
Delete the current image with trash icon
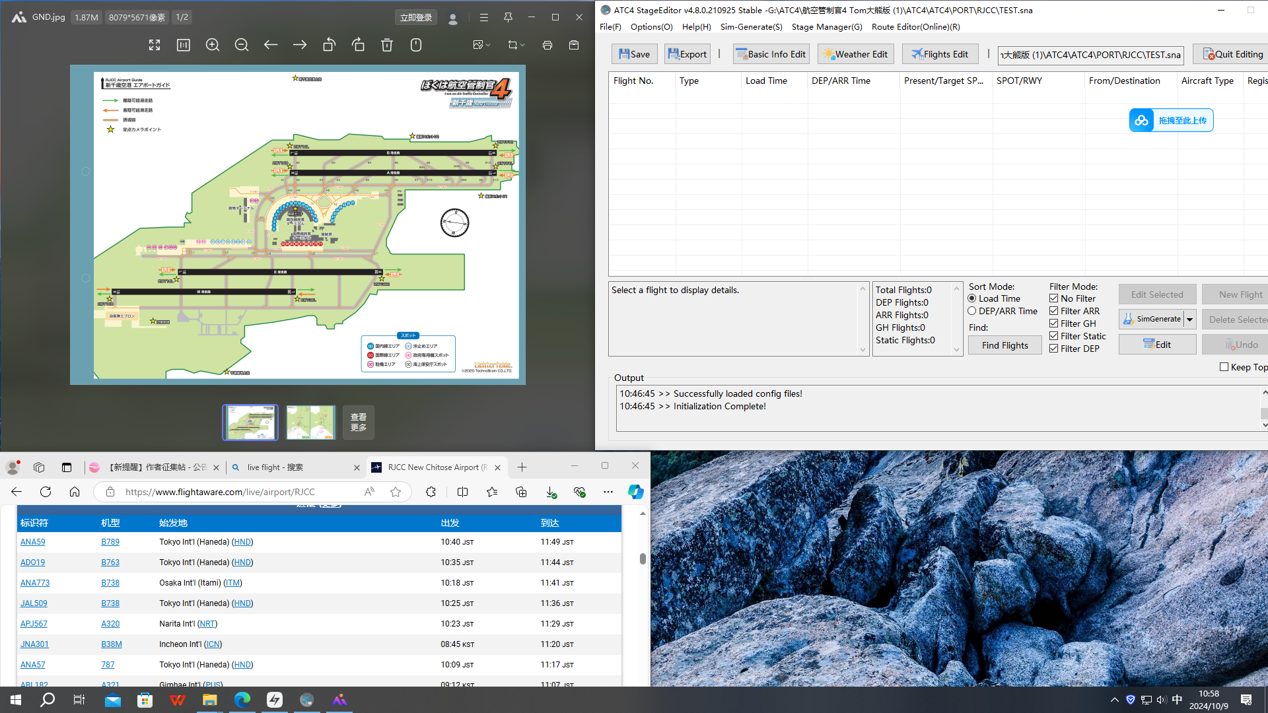point(387,45)
